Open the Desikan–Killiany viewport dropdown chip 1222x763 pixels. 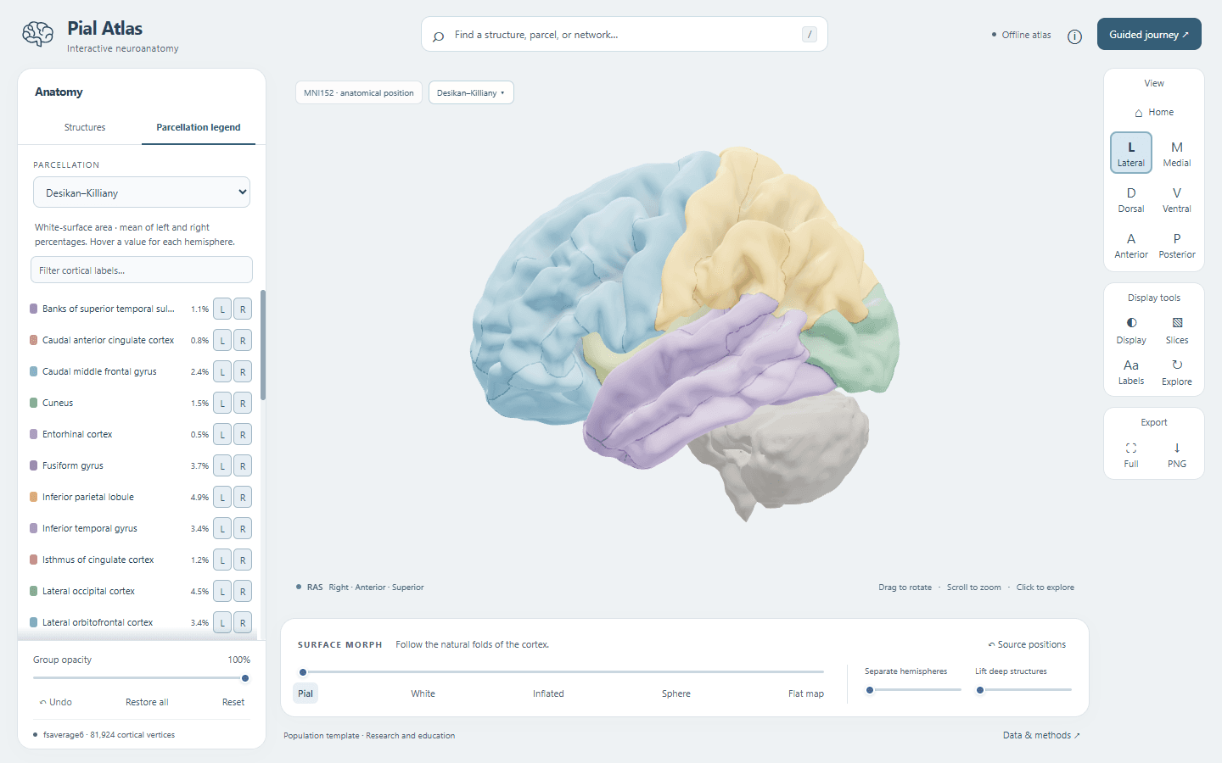point(471,92)
